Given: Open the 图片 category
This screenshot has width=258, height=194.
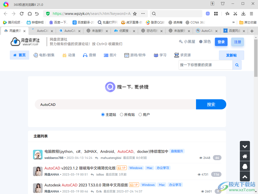Looking at the screenshot, I should [110, 55].
